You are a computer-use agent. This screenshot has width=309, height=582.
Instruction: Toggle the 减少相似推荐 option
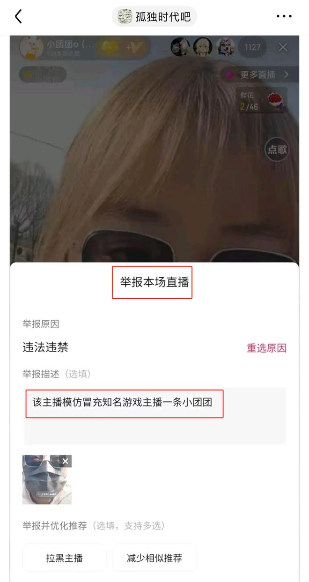(154, 558)
